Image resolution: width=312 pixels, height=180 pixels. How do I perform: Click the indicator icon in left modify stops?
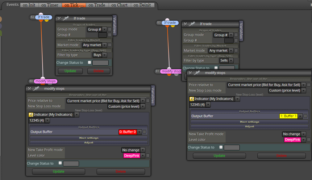coord(31,115)
